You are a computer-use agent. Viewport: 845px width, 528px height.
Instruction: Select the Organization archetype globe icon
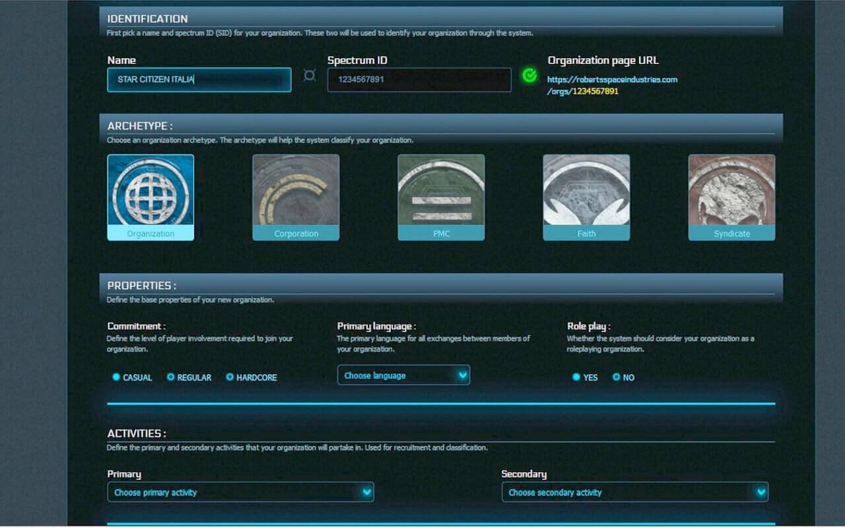pos(151,190)
